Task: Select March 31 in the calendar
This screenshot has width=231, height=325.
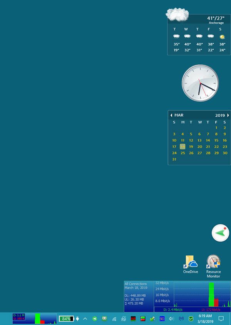Action: 174,159
